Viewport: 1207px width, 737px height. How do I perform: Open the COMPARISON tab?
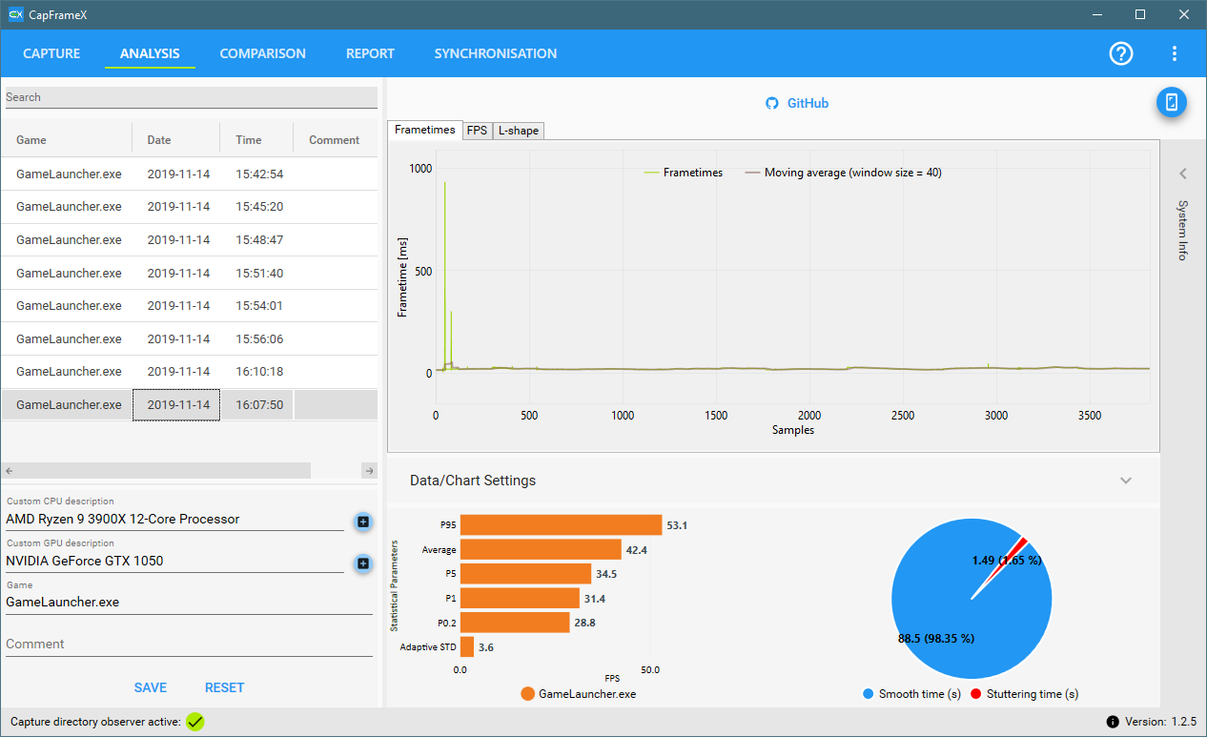pyautogui.click(x=263, y=53)
